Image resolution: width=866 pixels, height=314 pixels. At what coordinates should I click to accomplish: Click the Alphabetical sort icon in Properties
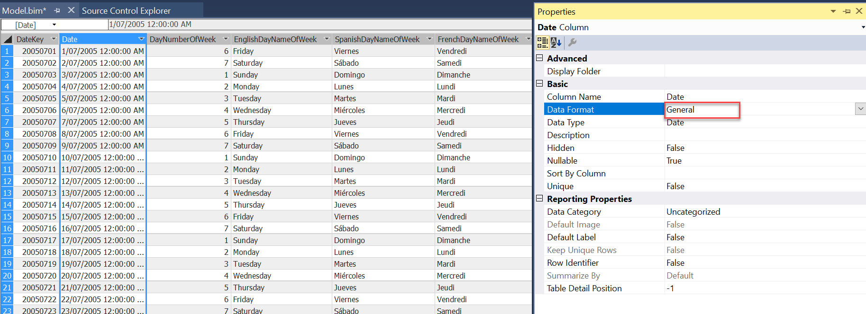pyautogui.click(x=556, y=43)
